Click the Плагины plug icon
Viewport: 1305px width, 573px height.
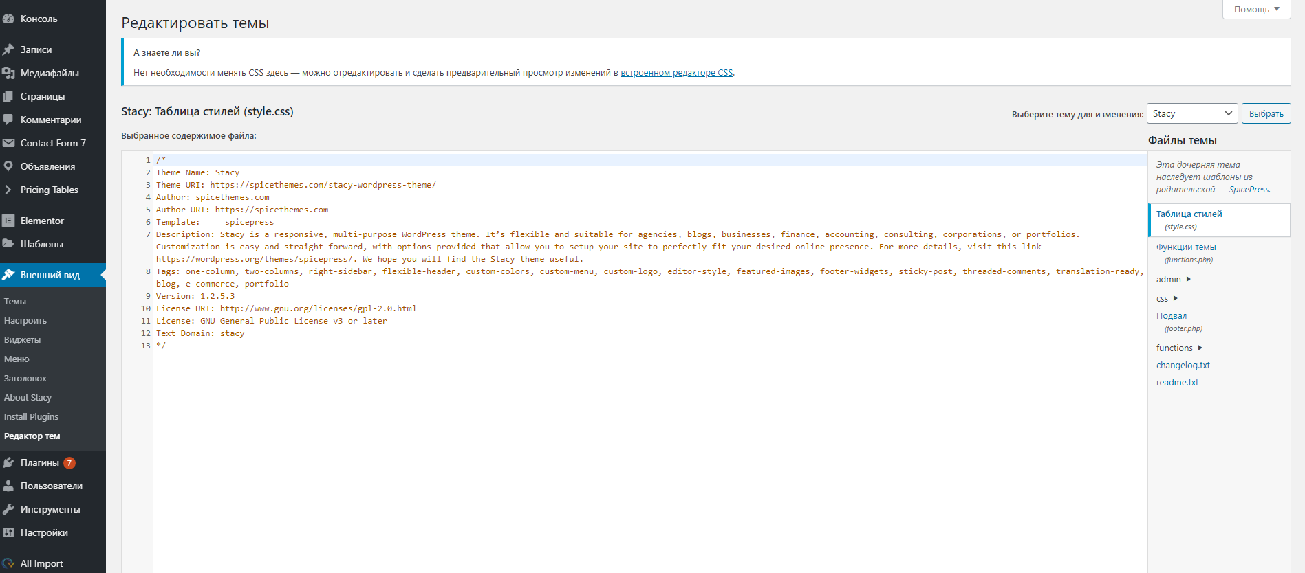8,462
